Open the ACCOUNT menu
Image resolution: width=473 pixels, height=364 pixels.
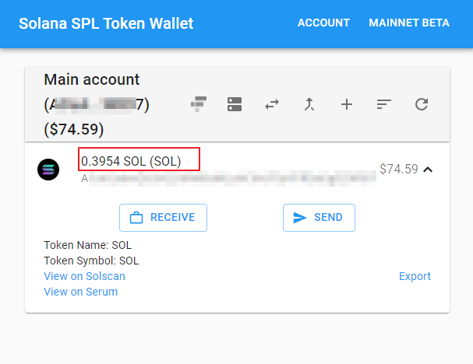tap(323, 23)
